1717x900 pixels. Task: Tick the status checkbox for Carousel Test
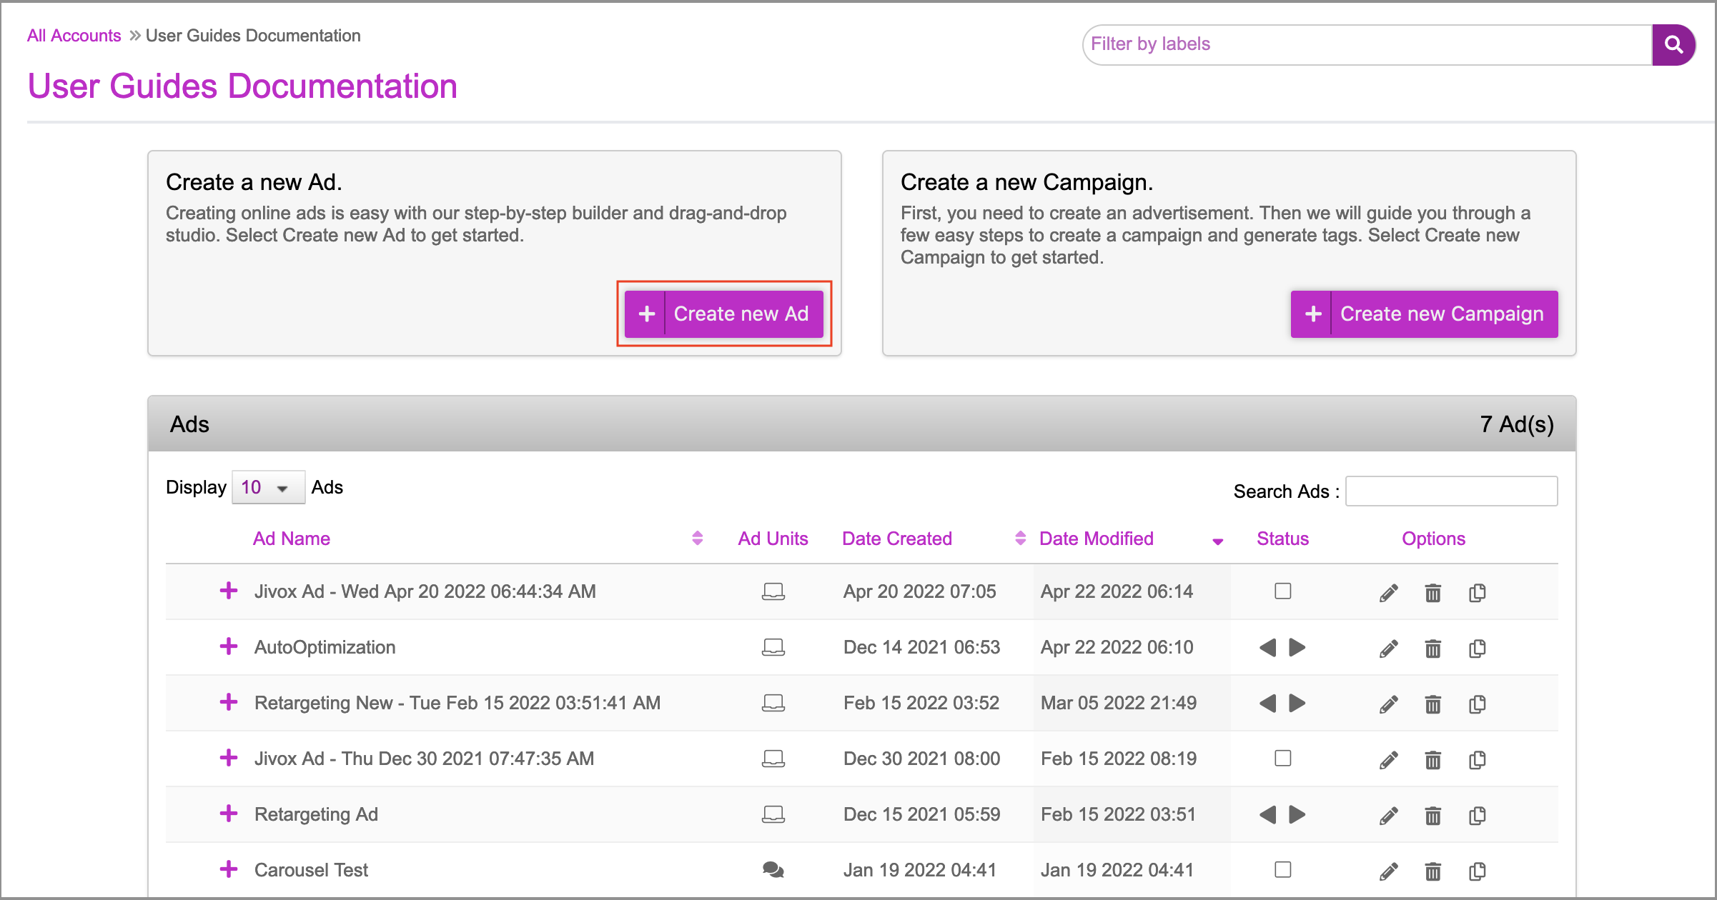[1282, 870]
